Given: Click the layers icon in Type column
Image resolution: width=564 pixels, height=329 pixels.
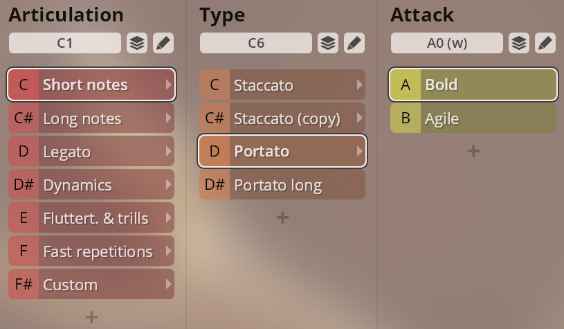Looking at the screenshot, I should [328, 43].
